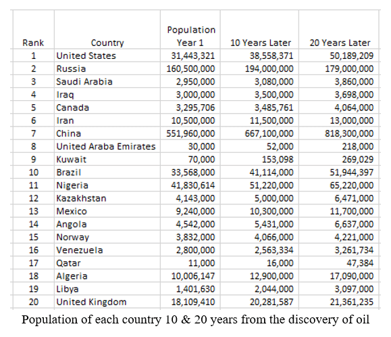The image size is (391, 337).
Task: Click the value 153,098
Action: click(278, 160)
